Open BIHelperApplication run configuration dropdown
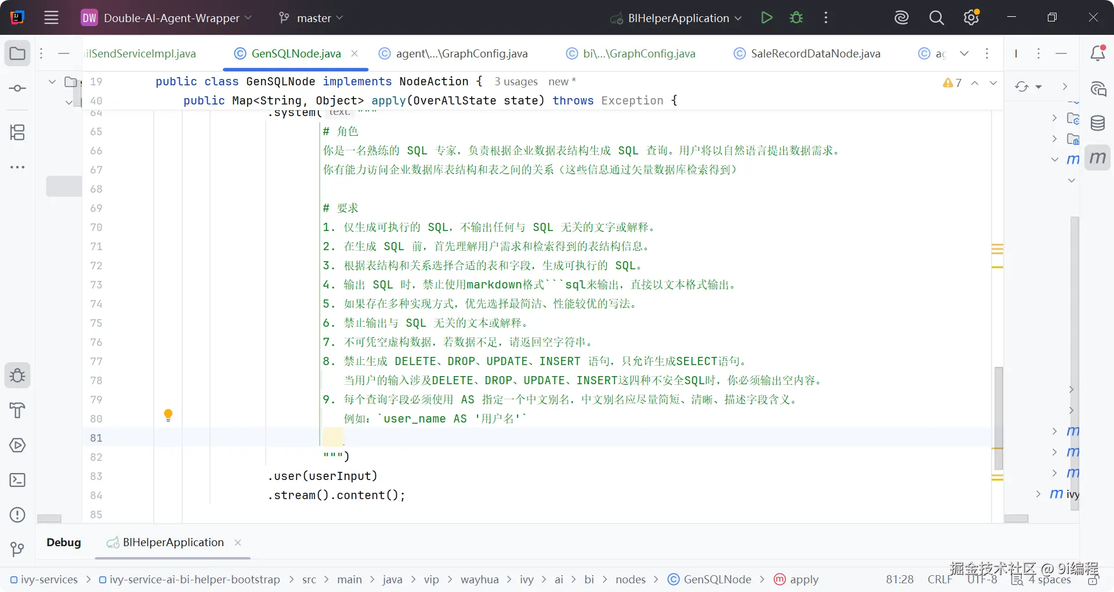Image resolution: width=1114 pixels, height=592 pixels. [676, 18]
